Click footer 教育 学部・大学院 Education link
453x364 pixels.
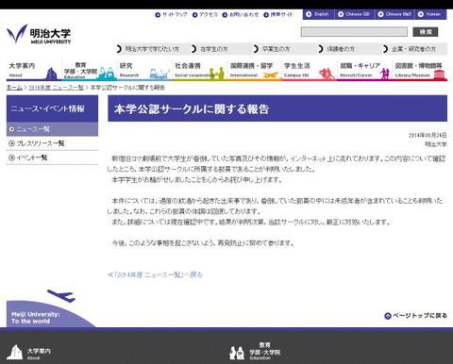[x=264, y=352]
